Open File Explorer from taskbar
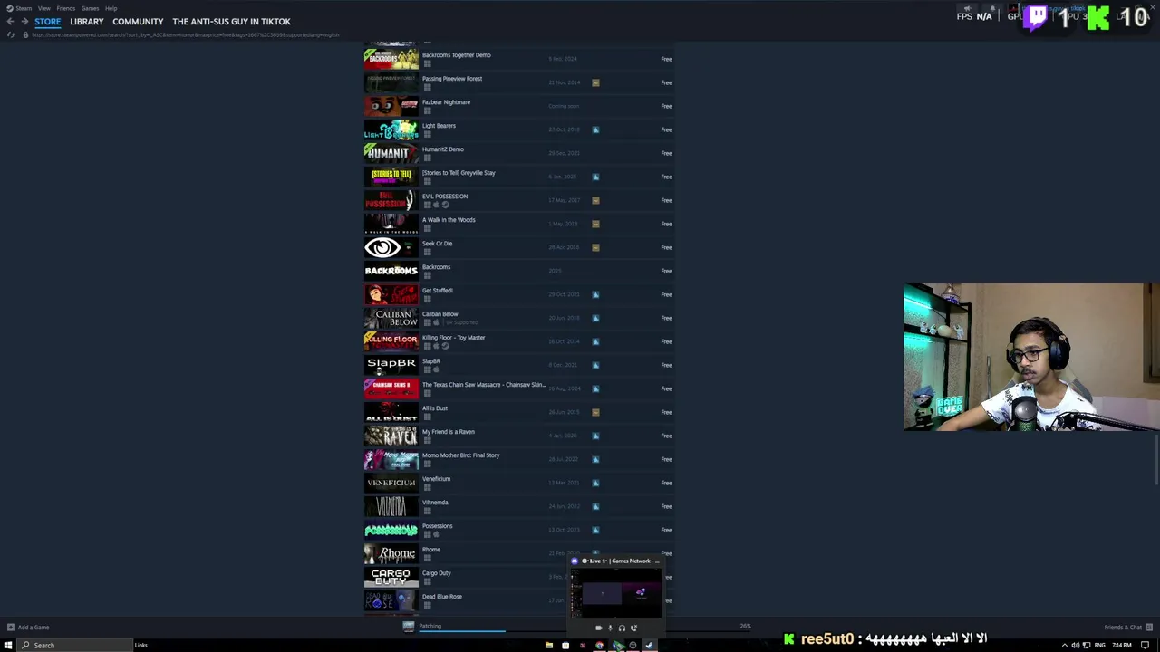Screen dimensions: 1160x652 tap(549, 645)
